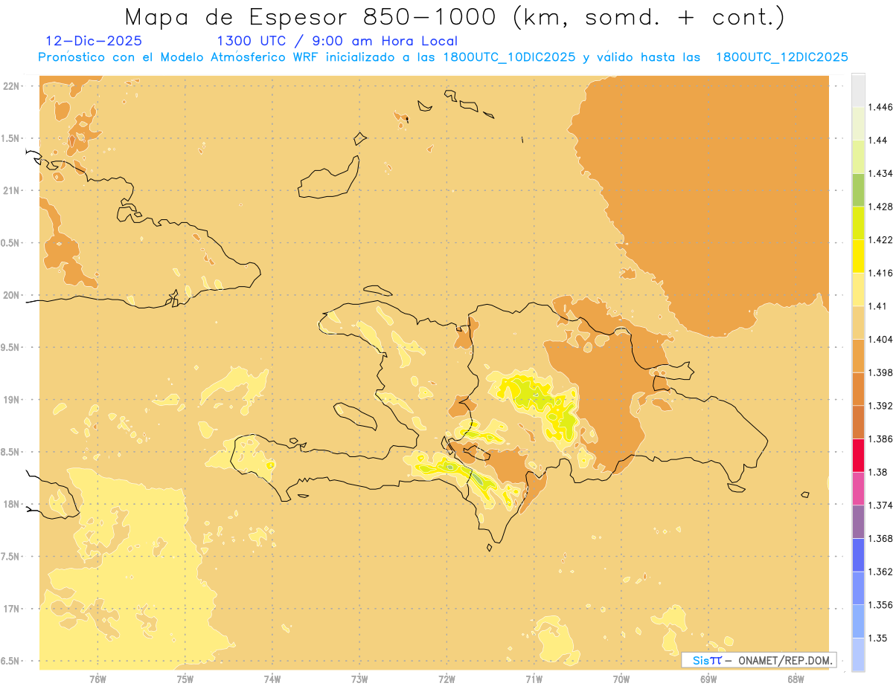Select the '19N' latitude label
The height and width of the screenshot is (689, 893).
(x=11, y=400)
